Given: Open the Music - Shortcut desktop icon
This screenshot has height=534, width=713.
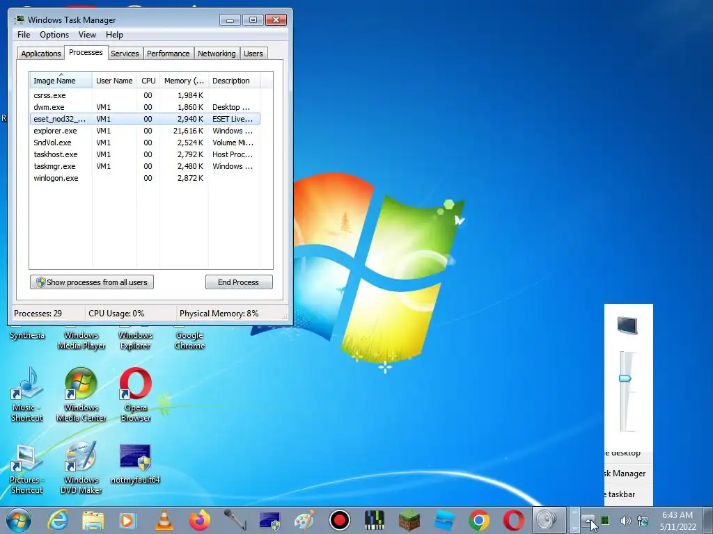Looking at the screenshot, I should pos(27,395).
